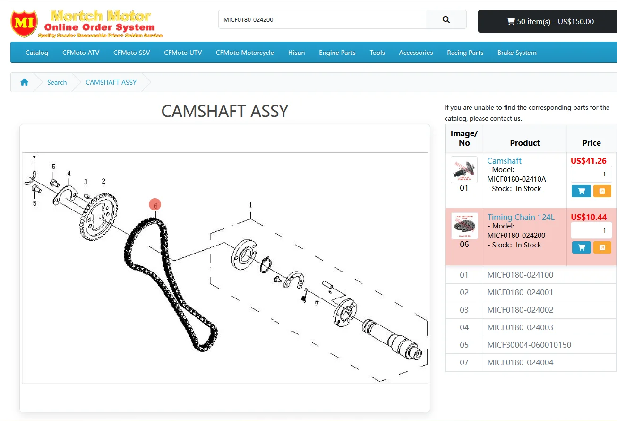Select the row for part MICF0180-024002

pyautogui.click(x=531, y=310)
